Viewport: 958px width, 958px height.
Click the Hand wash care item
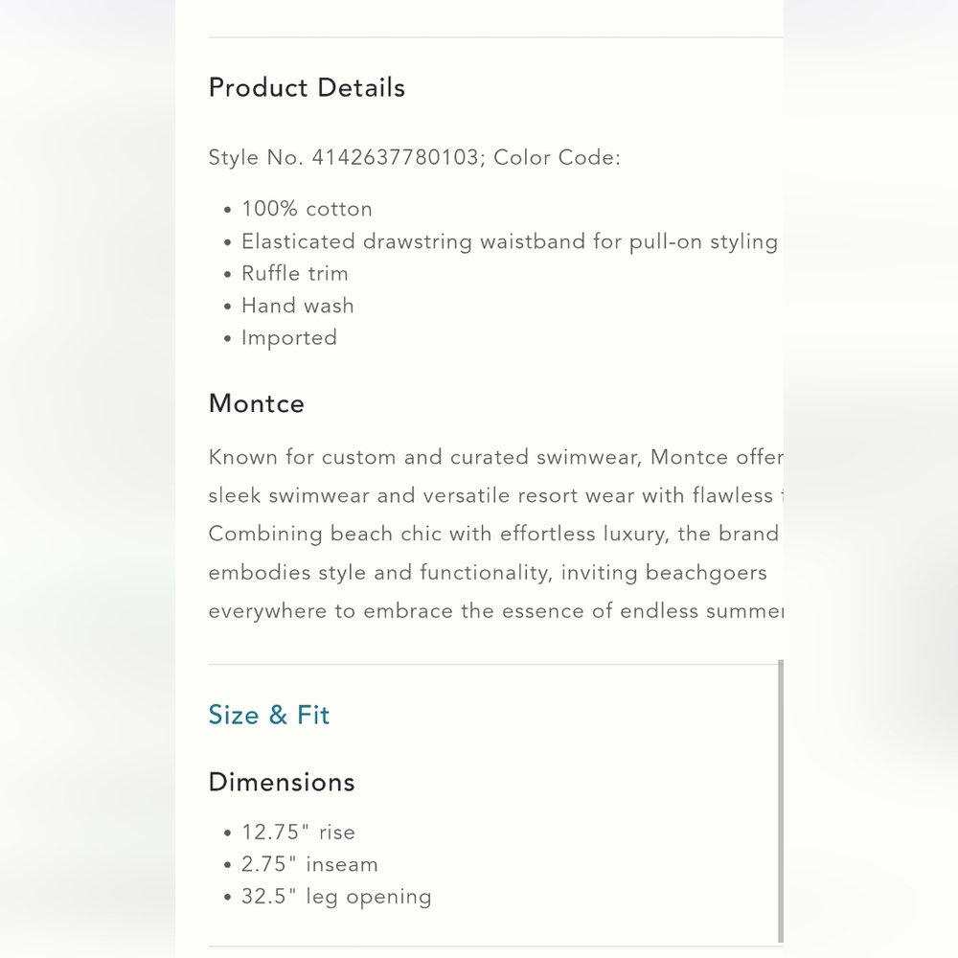298,306
